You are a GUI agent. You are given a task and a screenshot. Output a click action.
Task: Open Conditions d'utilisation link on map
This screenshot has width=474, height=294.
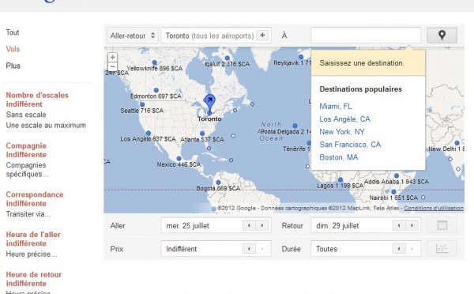434,208
